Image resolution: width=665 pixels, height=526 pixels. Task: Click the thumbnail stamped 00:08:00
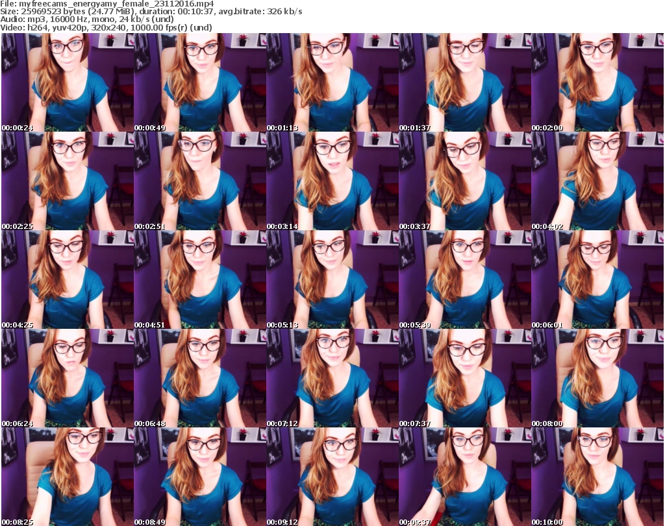pos(597,378)
